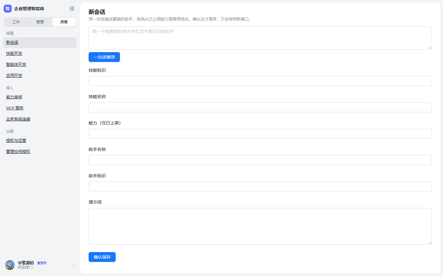Click the 新会话 page heading
443x276 pixels.
pyautogui.click(x=97, y=12)
